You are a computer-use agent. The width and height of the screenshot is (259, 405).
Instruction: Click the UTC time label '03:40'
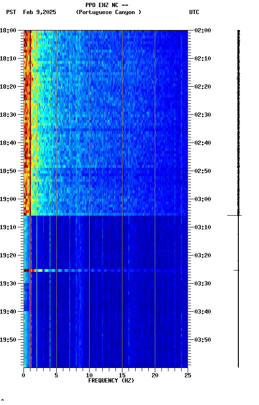tap(203, 312)
